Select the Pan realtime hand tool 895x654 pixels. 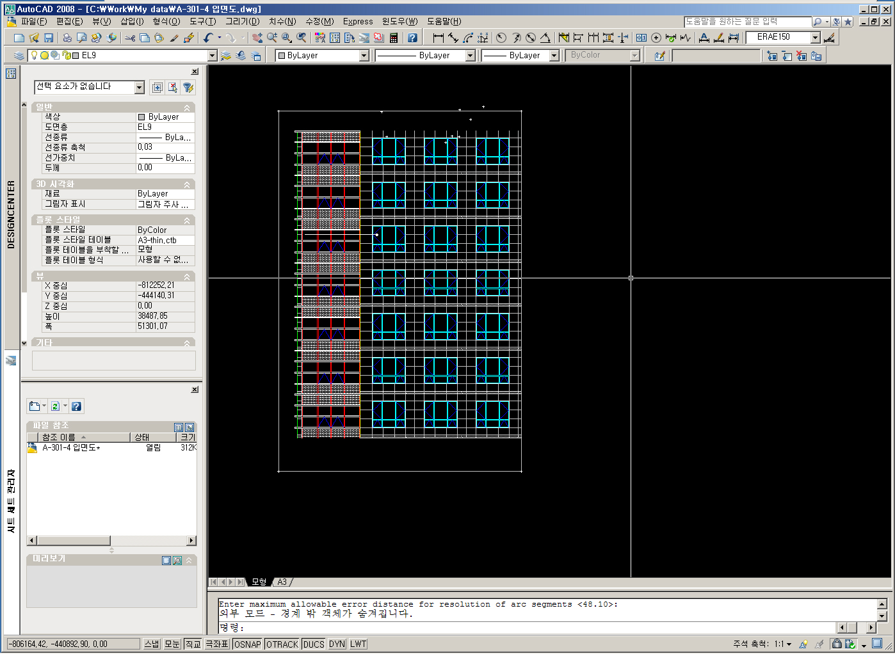pos(257,38)
